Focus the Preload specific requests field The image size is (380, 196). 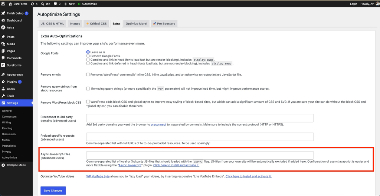click(x=200, y=137)
